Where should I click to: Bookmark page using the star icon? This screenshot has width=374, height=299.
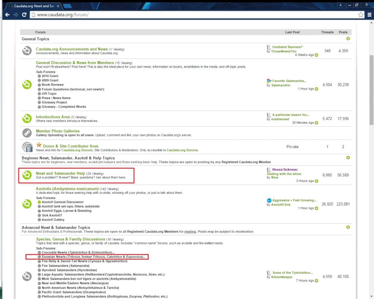[361, 15]
